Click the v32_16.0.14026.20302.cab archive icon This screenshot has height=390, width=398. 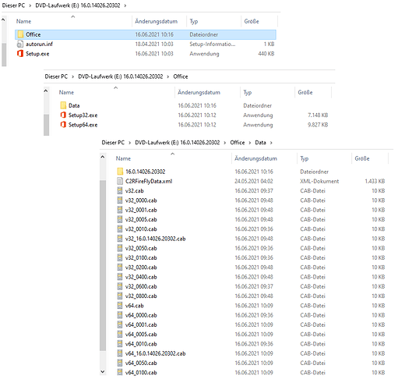click(120, 239)
